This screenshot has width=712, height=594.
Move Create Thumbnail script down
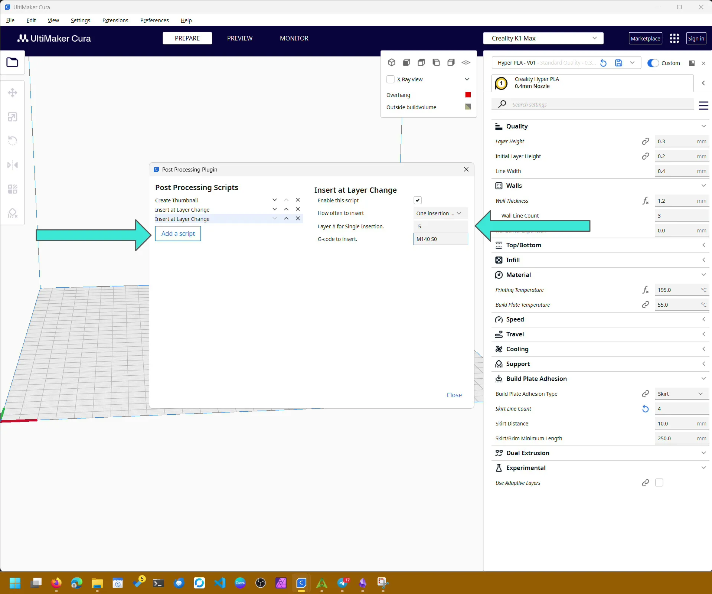[274, 200]
